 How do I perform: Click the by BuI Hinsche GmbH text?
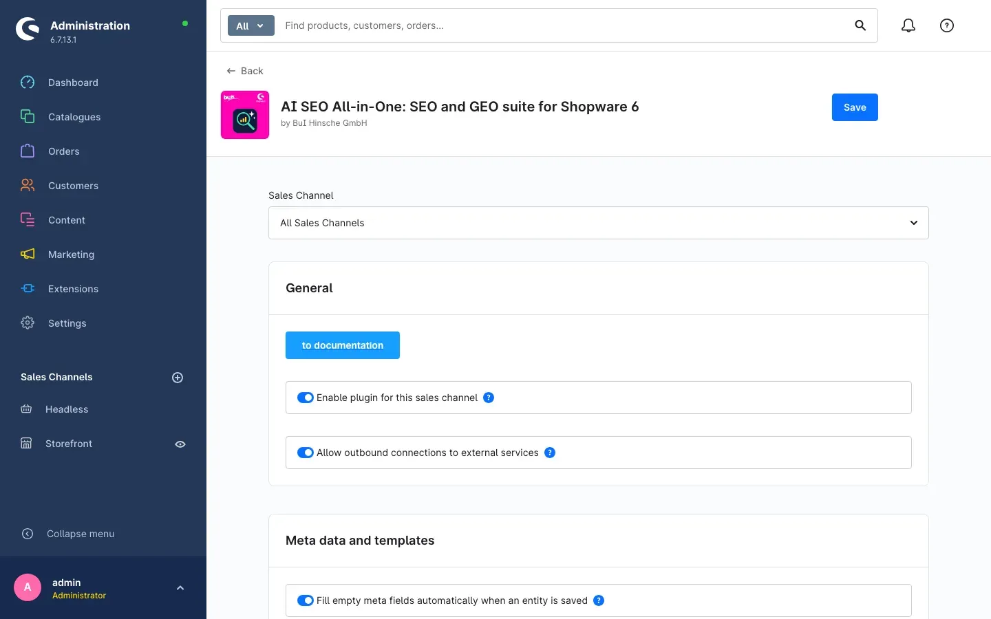tap(324, 123)
